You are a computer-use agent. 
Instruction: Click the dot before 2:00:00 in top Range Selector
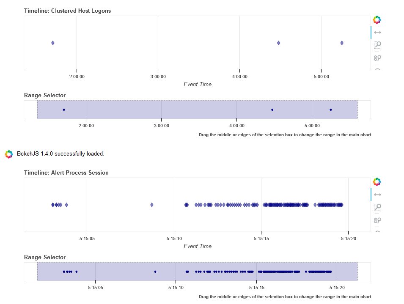[x=64, y=110]
